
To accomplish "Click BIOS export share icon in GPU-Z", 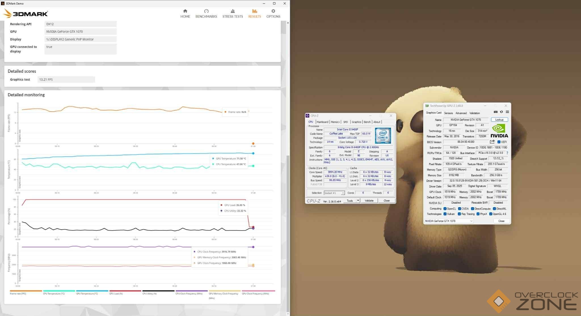I will click(x=492, y=142).
